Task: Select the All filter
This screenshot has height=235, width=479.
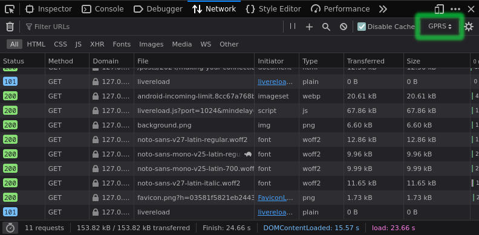Action: coord(15,44)
